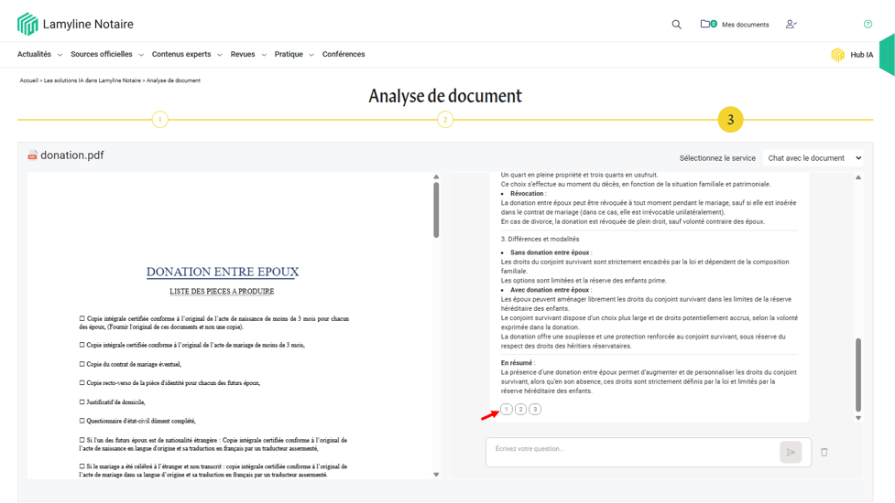Open the Conférences menu item
The image size is (895, 503).
point(344,54)
